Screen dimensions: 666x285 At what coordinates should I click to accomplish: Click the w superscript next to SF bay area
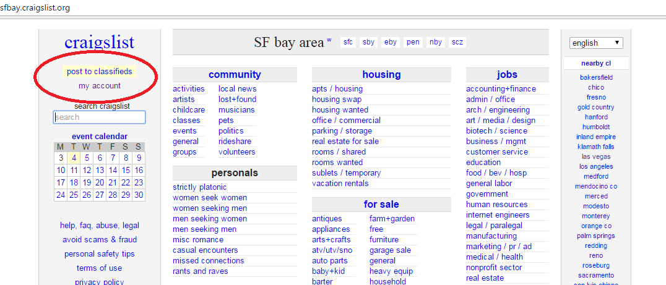click(329, 40)
